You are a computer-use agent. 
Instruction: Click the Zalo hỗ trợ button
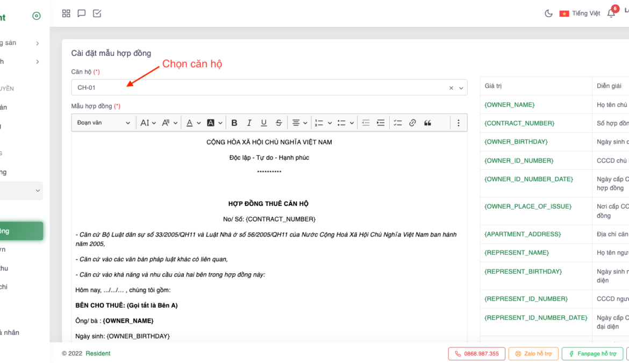click(x=533, y=354)
